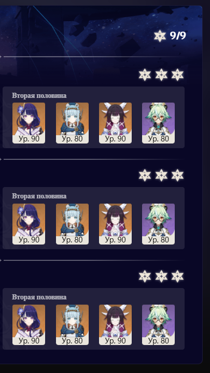The height and width of the screenshot is (373, 210).
Task: Select the blue-haired goggles character in top team
Action: click(72, 123)
